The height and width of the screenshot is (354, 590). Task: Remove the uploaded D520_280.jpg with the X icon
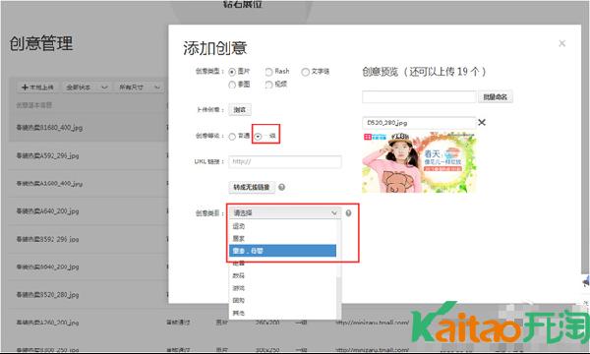(x=482, y=122)
